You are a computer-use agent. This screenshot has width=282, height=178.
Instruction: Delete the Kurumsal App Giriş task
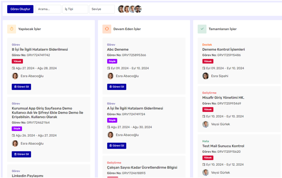tap(21, 154)
